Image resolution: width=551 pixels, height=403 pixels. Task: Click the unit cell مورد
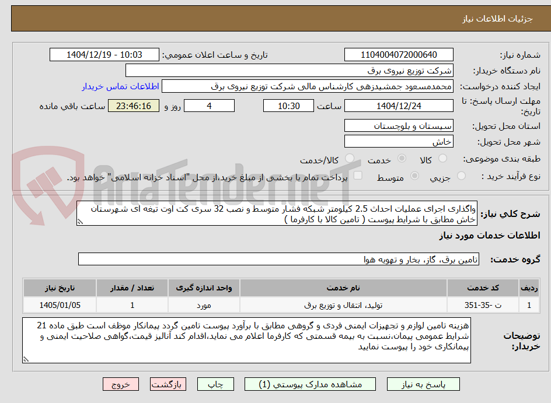click(x=204, y=305)
